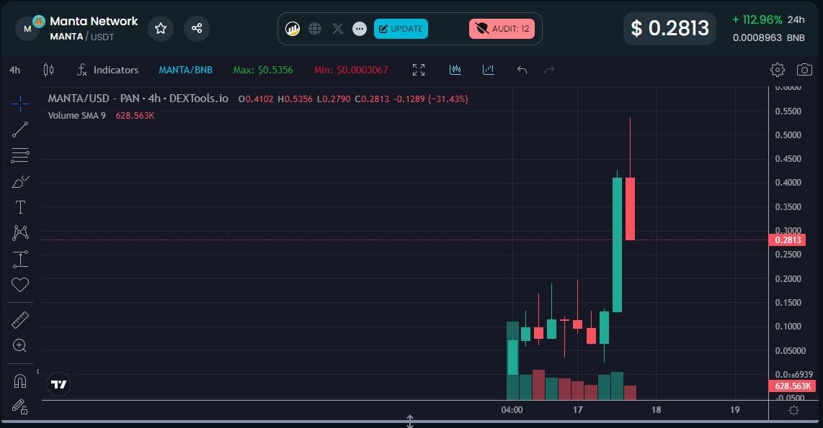Select the ruler measurement tool

[x=20, y=319]
